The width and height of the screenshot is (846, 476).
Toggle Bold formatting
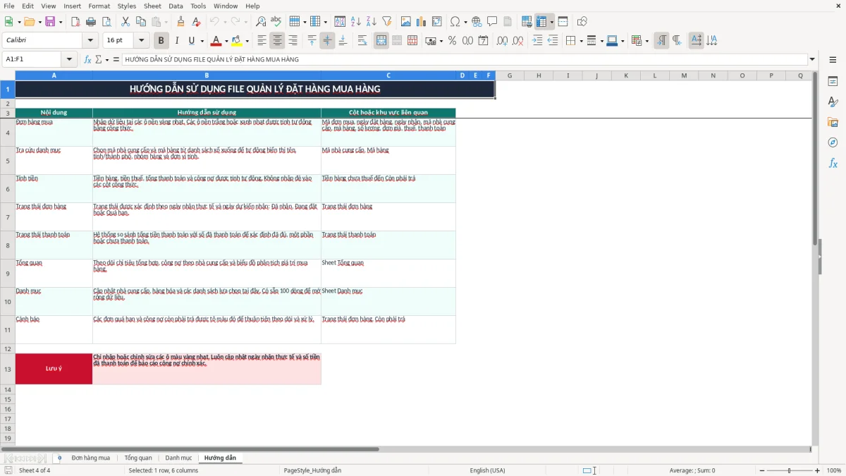click(161, 41)
